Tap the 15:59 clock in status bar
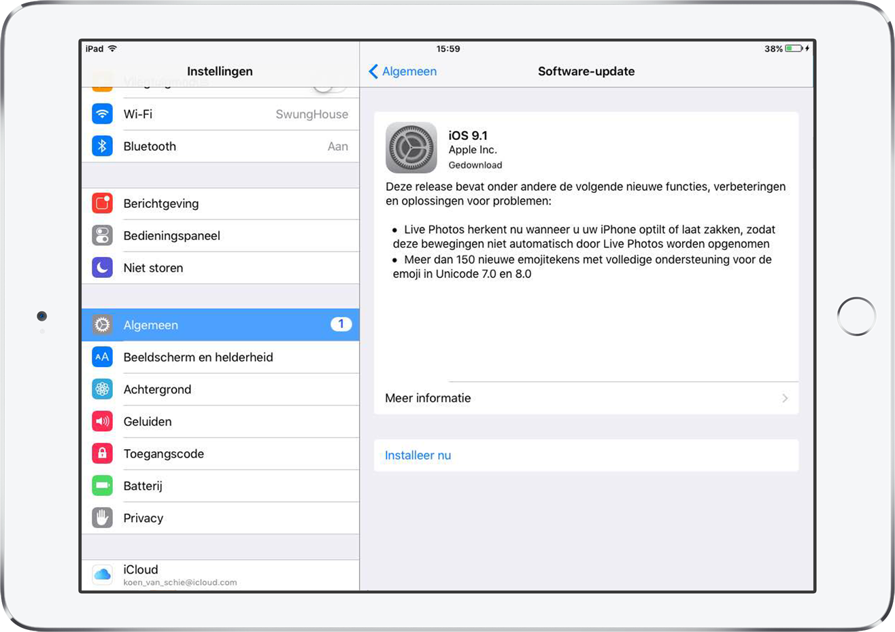The image size is (895, 632). (448, 49)
